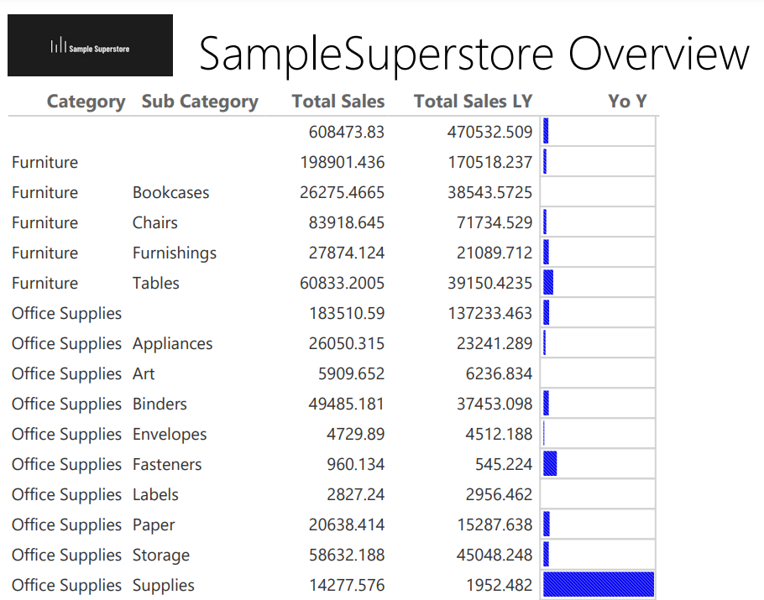764x600 pixels.
Task: Select the Appliances row
Action: [172, 343]
